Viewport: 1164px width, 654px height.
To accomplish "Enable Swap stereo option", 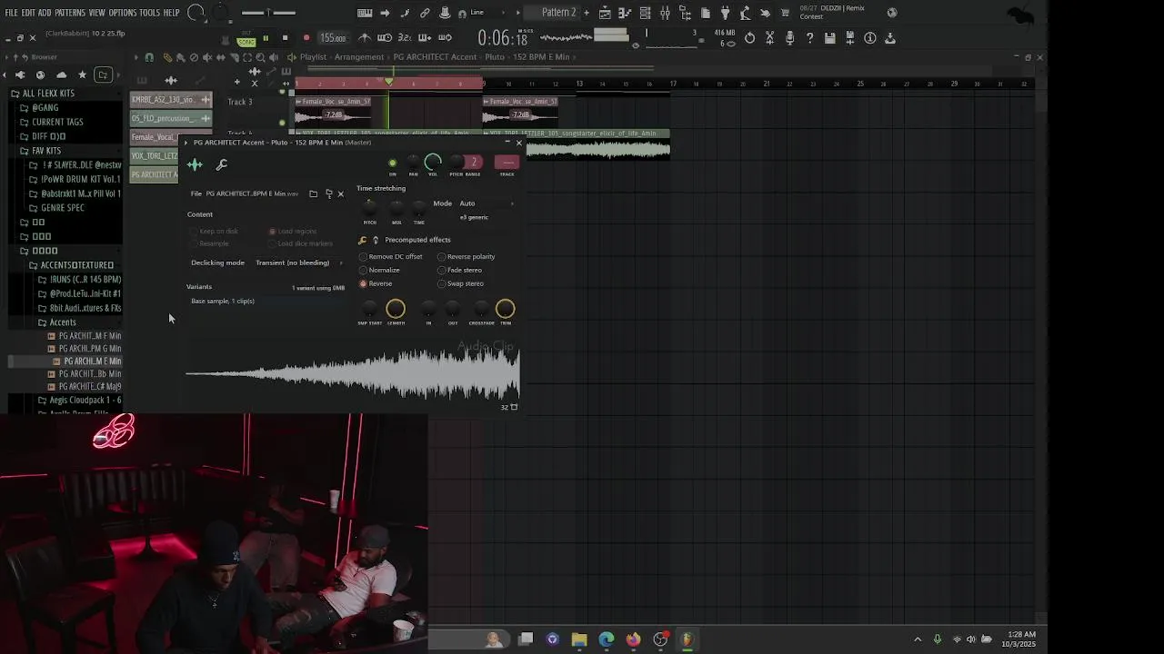I will 461,283.
